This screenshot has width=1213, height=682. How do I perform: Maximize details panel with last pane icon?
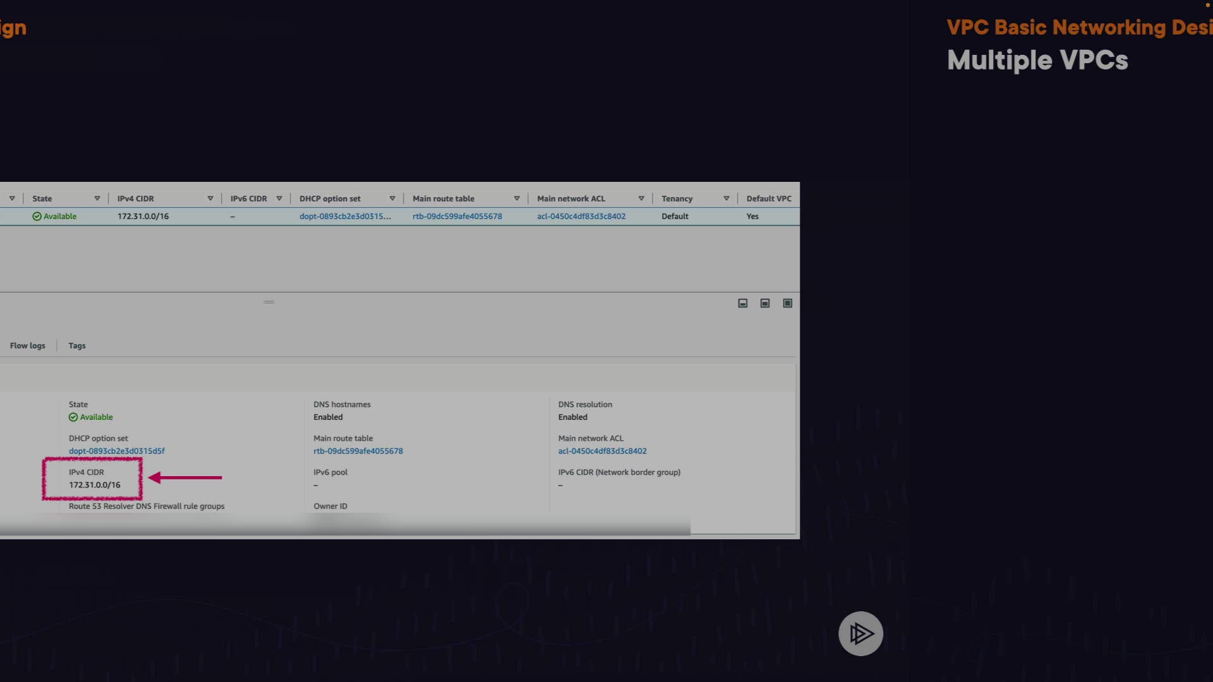[788, 303]
